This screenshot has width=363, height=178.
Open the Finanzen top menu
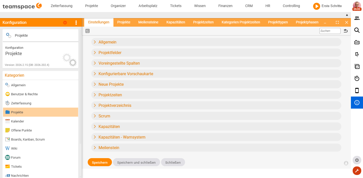[225, 6]
